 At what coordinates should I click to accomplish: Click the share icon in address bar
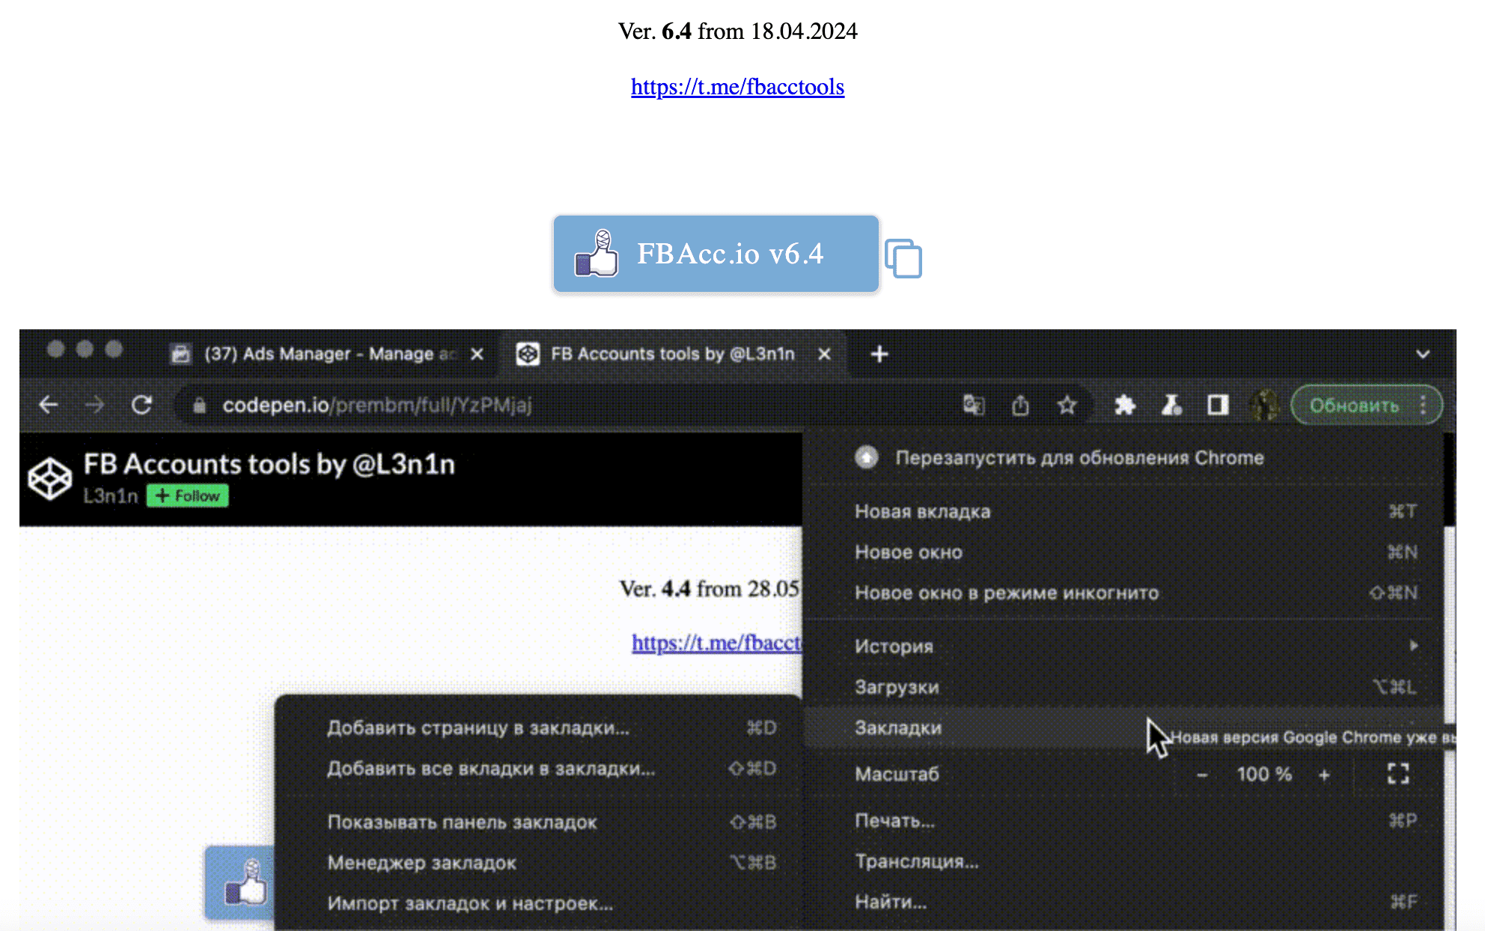click(x=1020, y=405)
